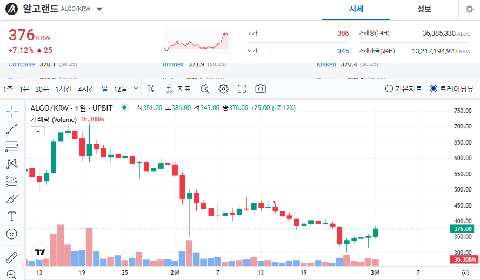
Task: Open the settings gear in the header
Action: click(469, 9)
